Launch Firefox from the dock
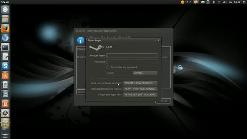This screenshot has width=247, height=139. click(x=5, y=29)
